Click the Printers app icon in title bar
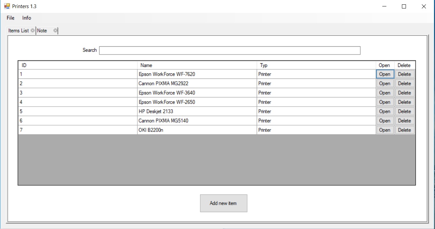Screen dimensions: 435x229 point(7,6)
